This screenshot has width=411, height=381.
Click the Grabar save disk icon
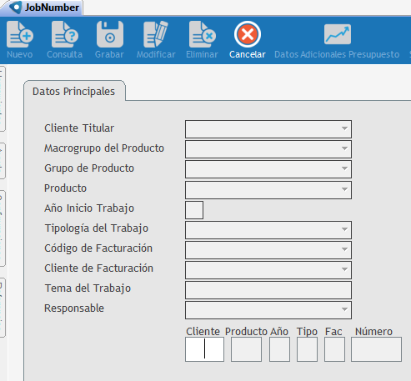pos(110,34)
